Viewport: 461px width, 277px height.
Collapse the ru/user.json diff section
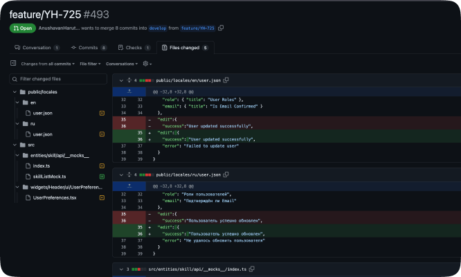[x=120, y=176]
